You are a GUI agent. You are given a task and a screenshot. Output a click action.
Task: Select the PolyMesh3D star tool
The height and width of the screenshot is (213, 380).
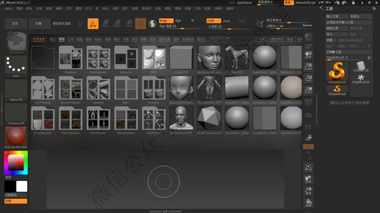point(361,78)
